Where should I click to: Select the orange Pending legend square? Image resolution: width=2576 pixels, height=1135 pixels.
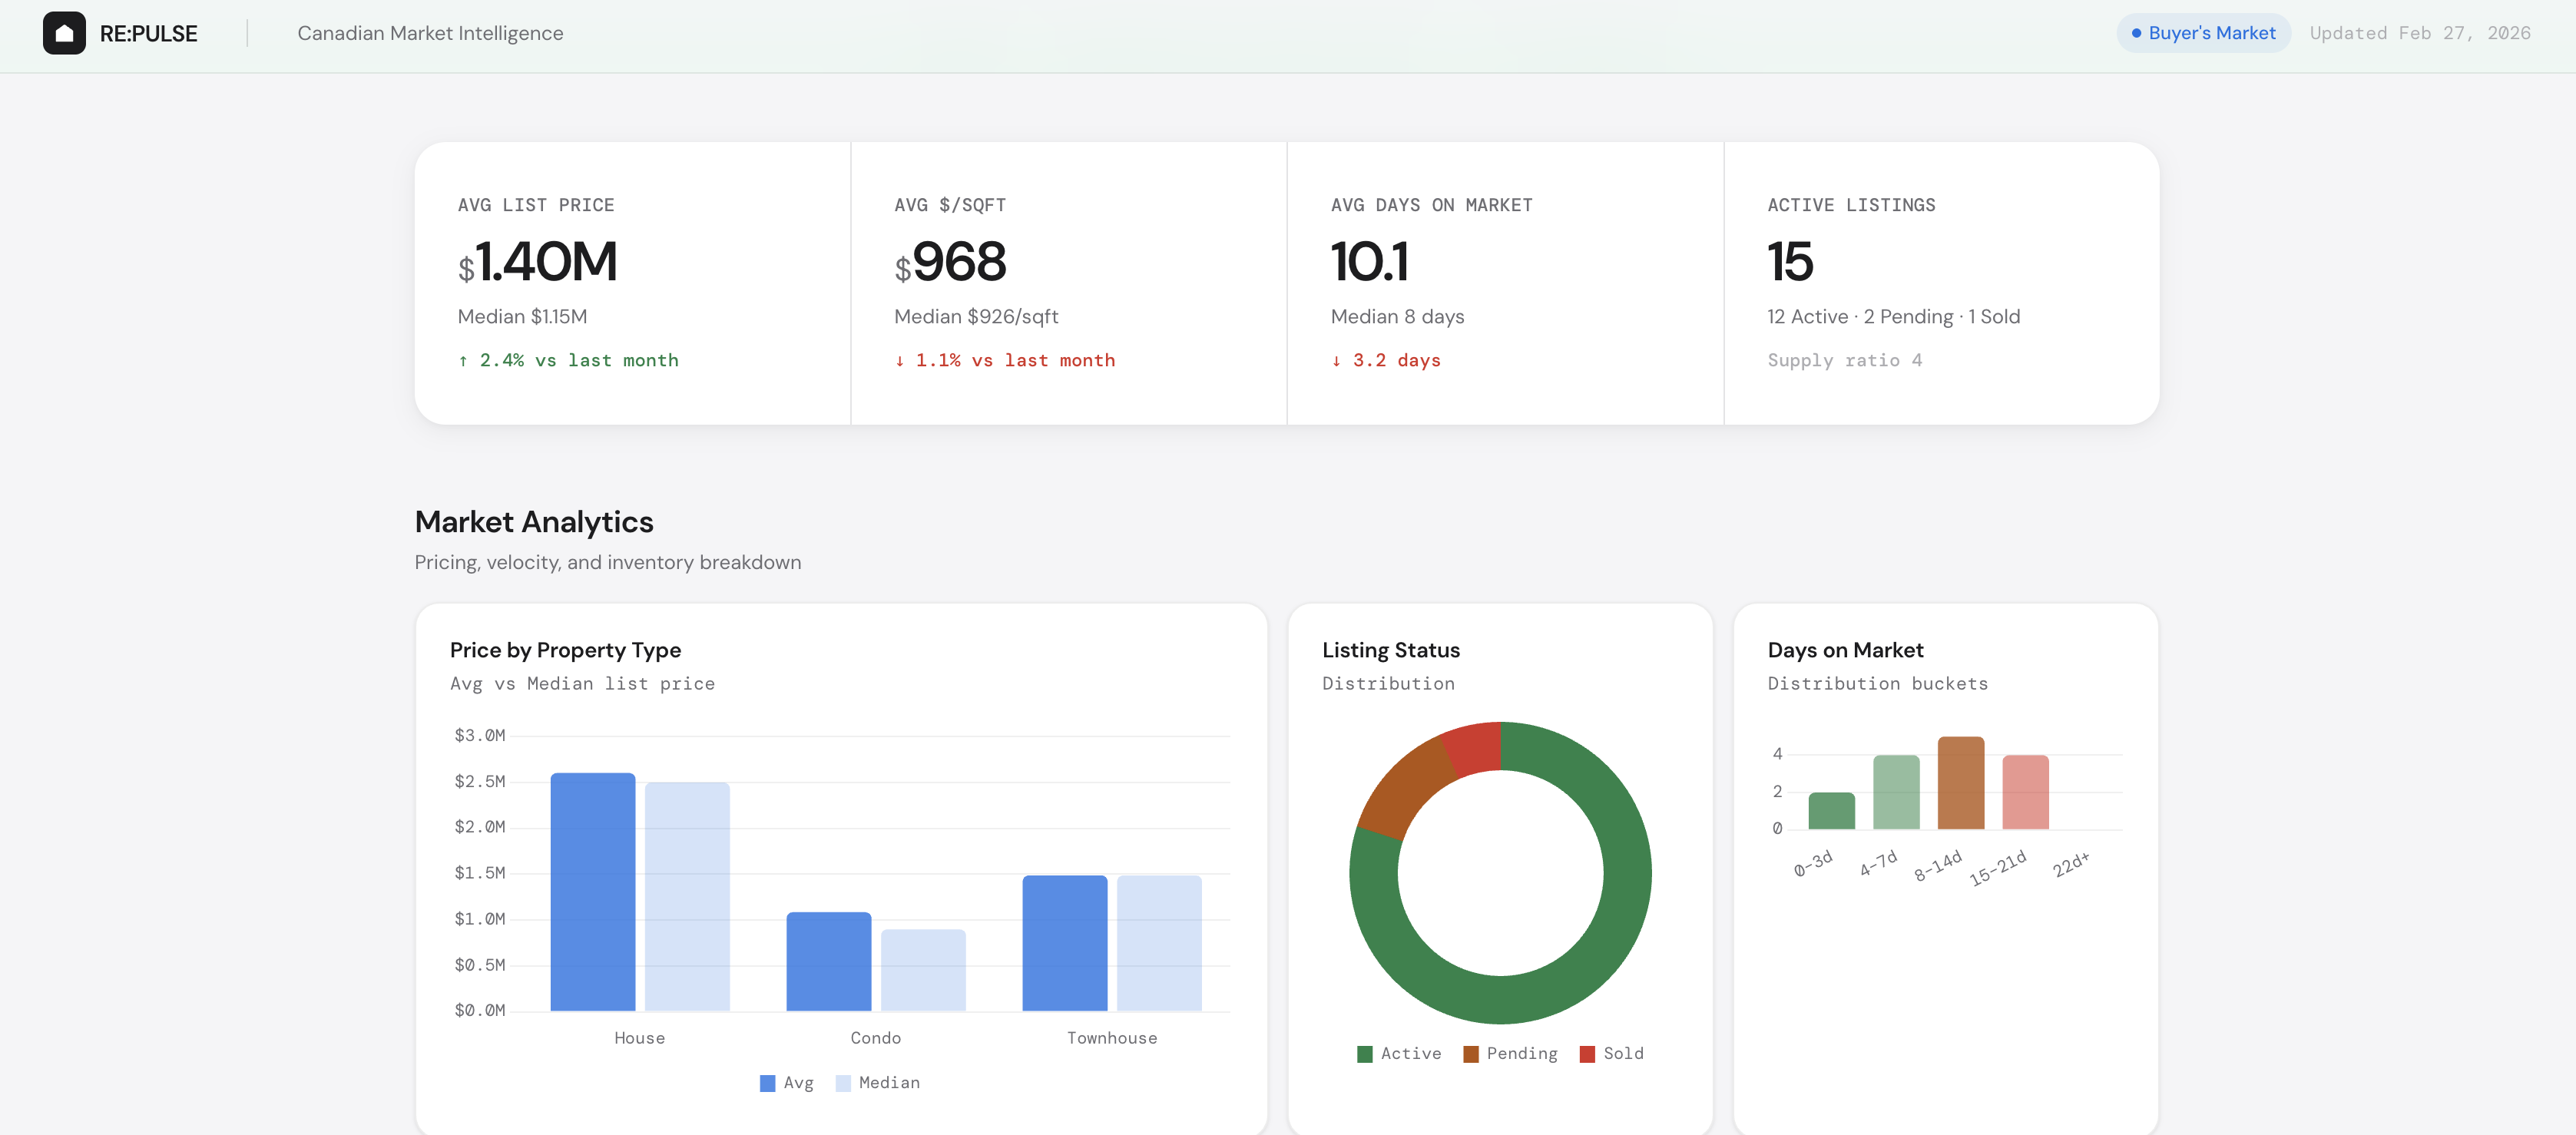click(1471, 1053)
